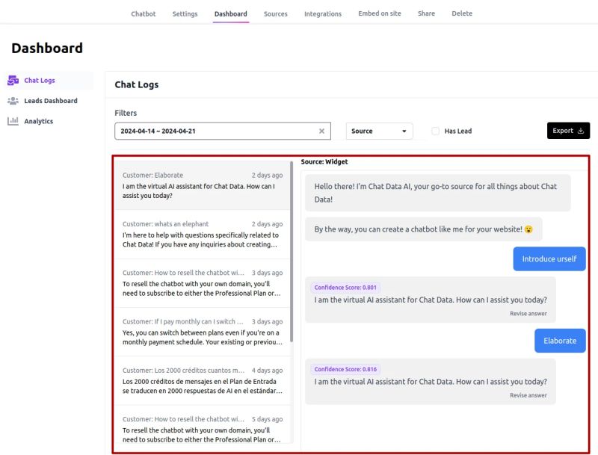Click the Source dropdown arrow
598x455 pixels.
[x=404, y=131]
